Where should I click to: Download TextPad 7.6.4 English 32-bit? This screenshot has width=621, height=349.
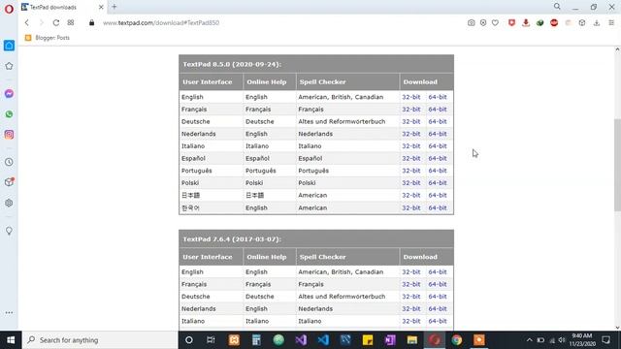pyautogui.click(x=411, y=271)
